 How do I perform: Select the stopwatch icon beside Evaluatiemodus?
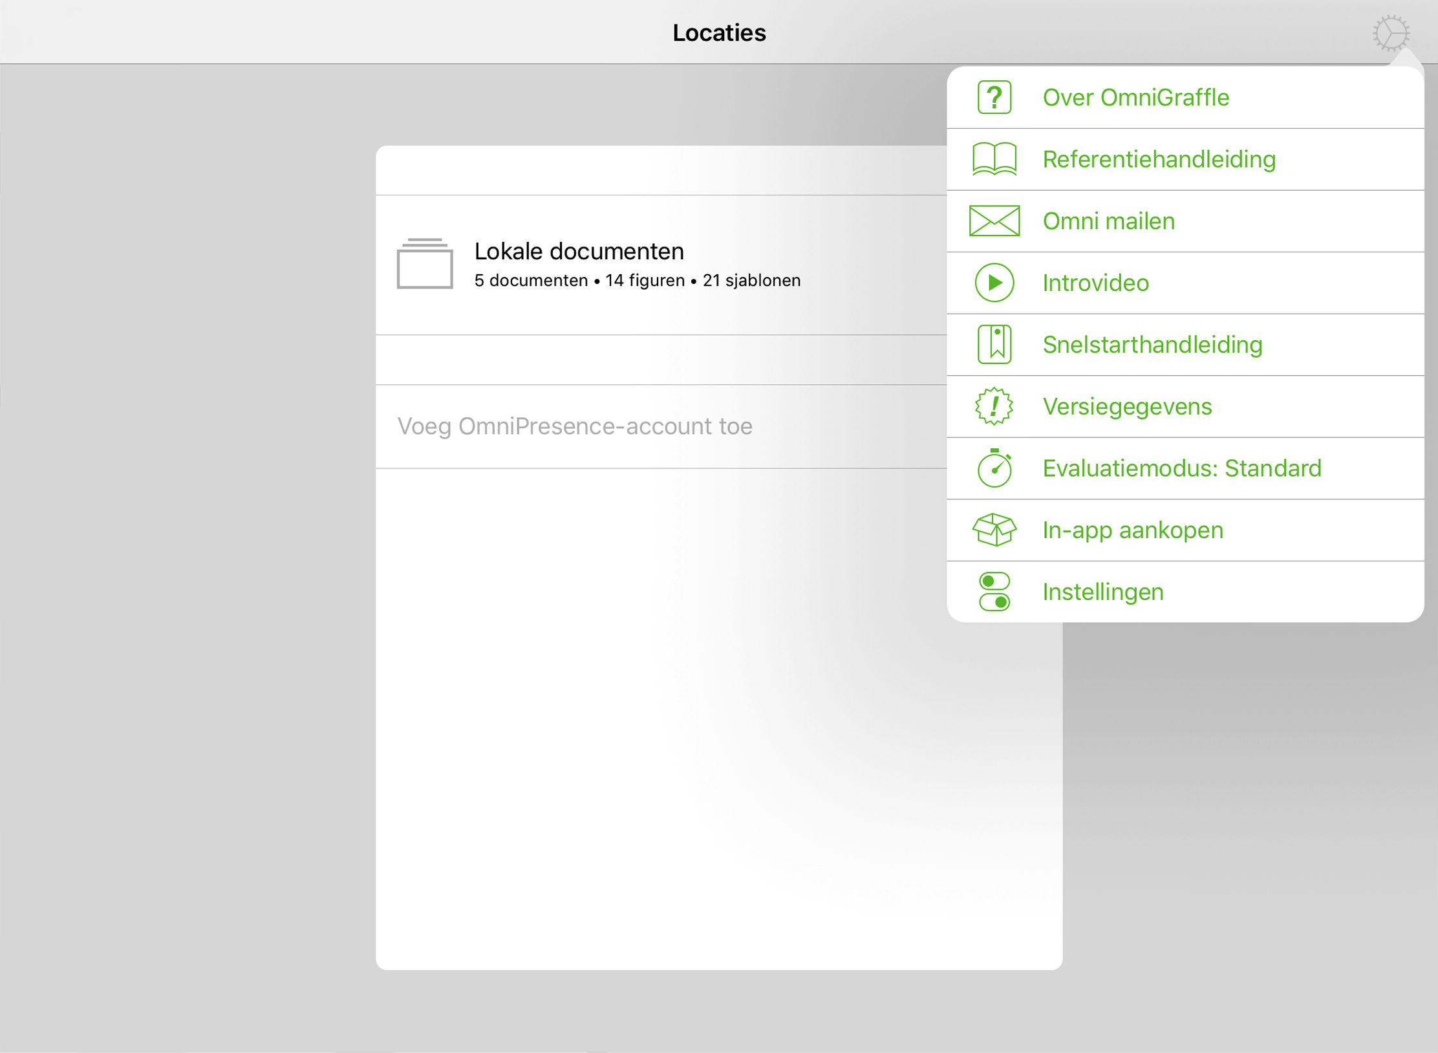994,468
